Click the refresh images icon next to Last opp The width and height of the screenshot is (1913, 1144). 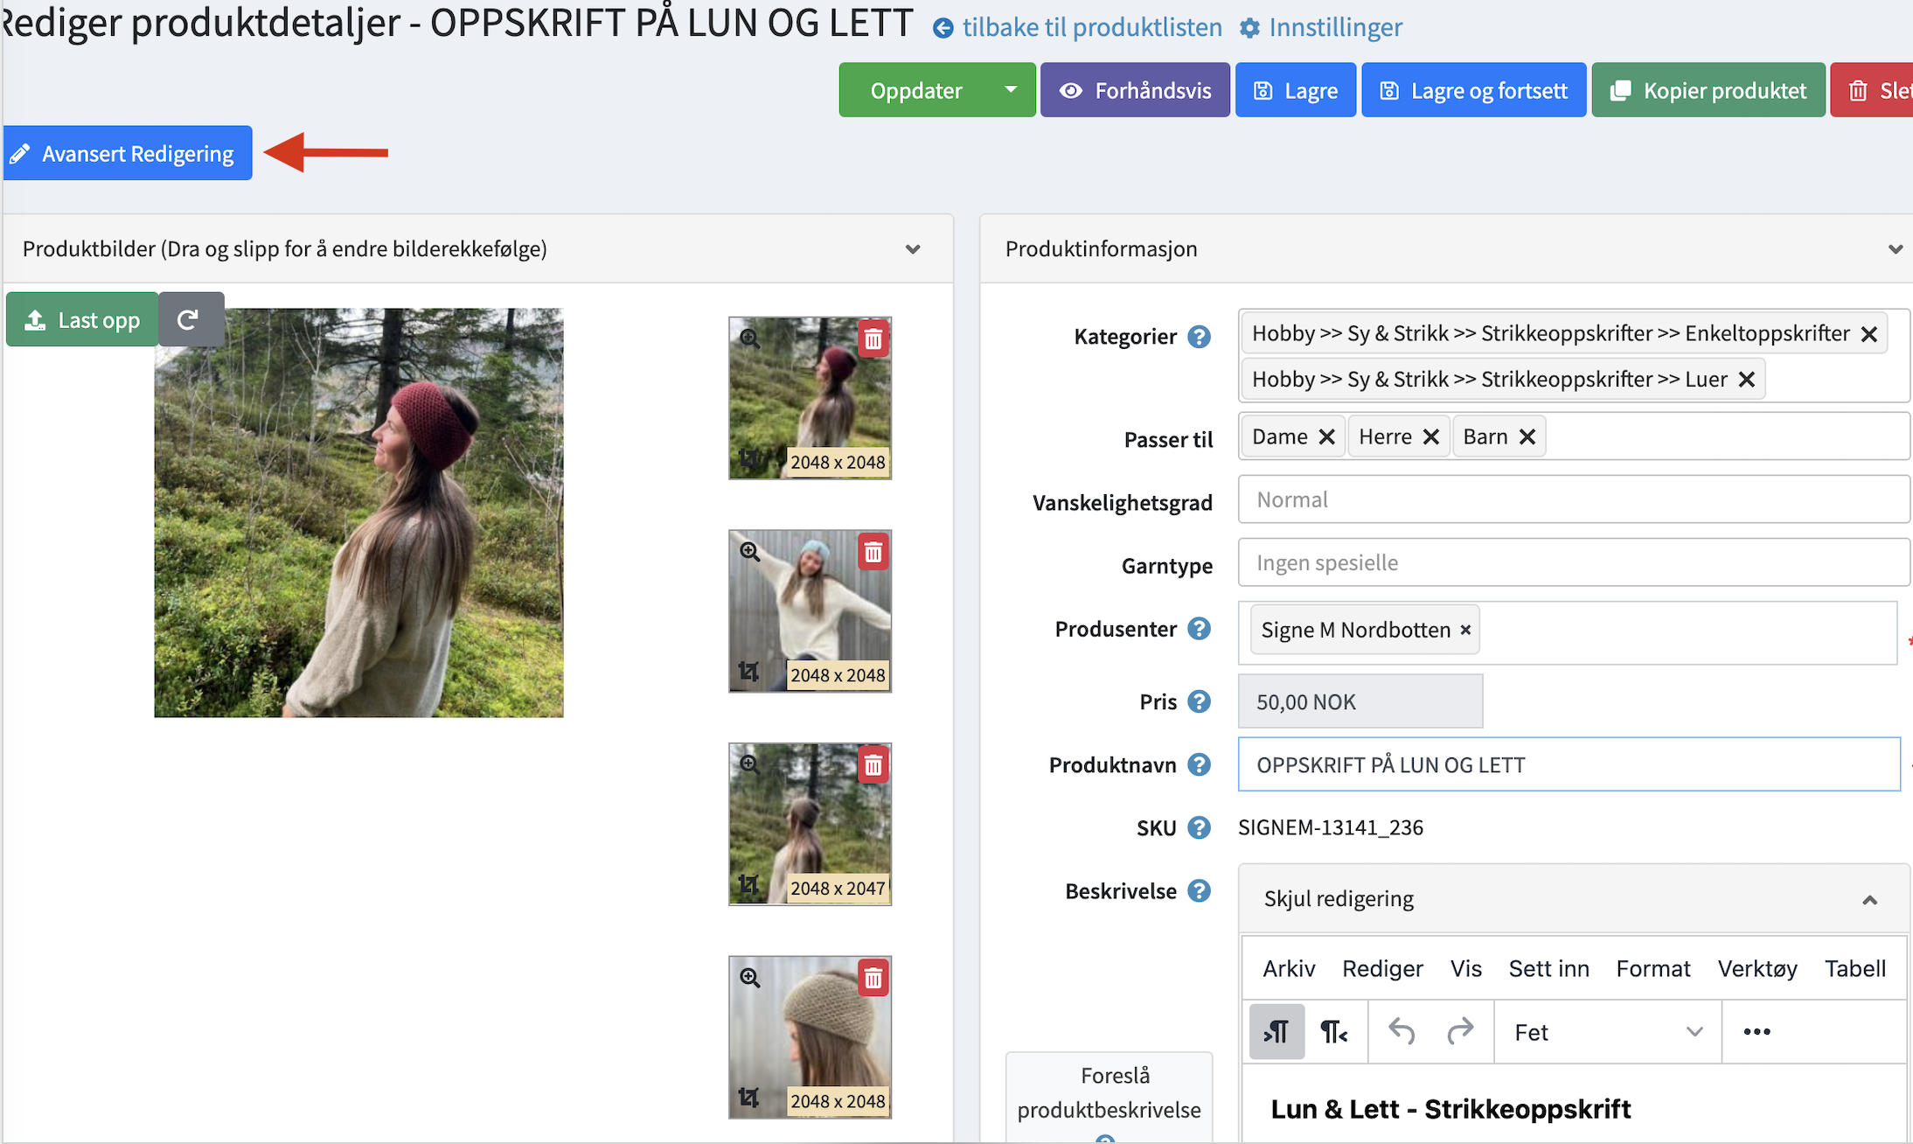point(189,320)
